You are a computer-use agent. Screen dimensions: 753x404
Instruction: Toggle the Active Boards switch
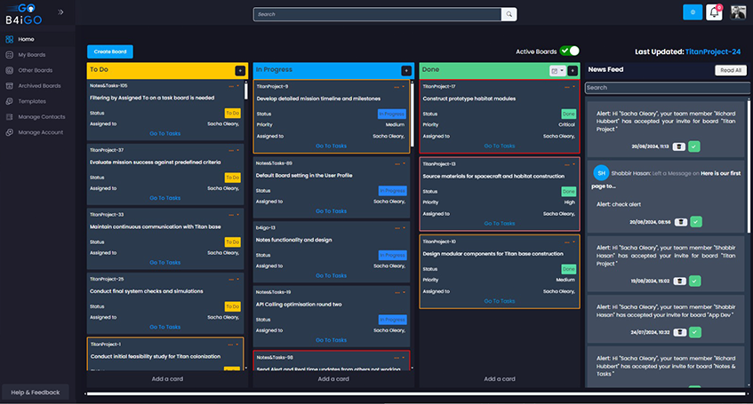[570, 51]
